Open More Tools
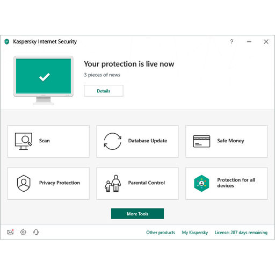 tap(137, 214)
